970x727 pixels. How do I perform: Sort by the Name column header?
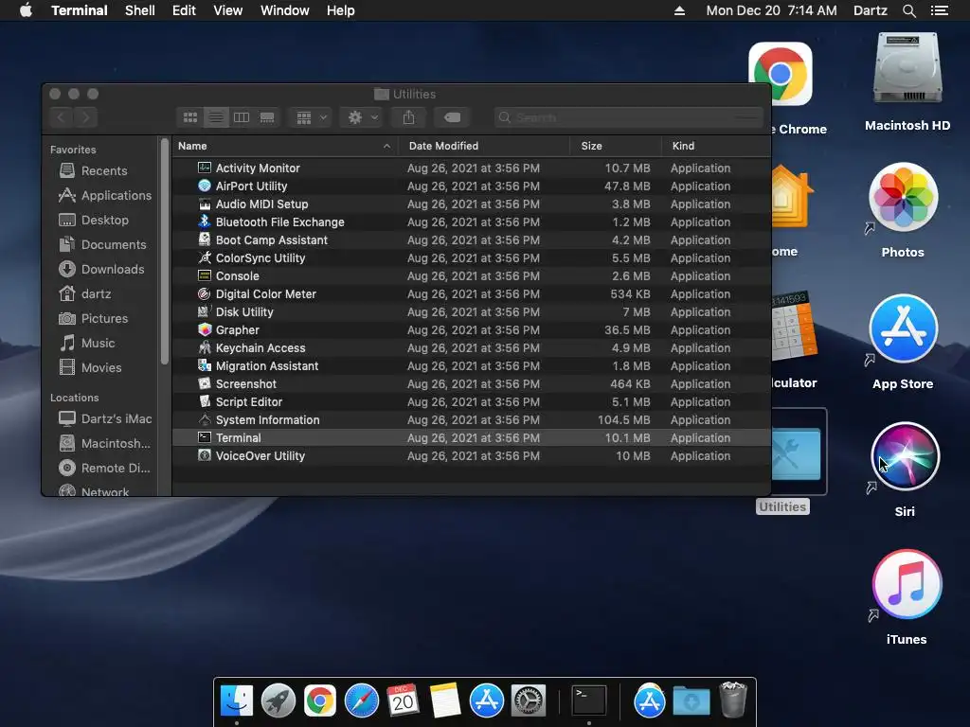[284, 146]
